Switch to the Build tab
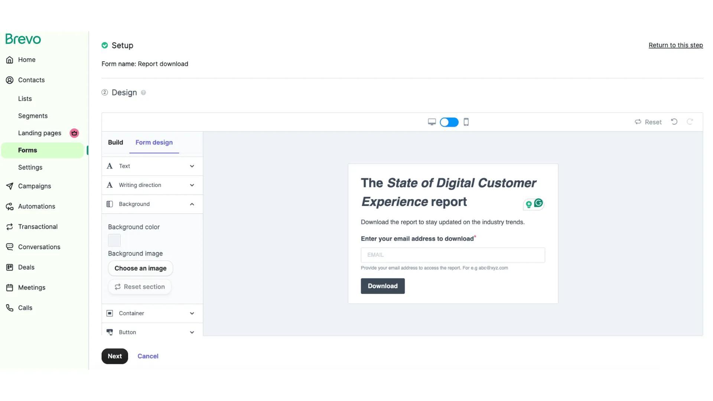The width and height of the screenshot is (713, 401). click(x=115, y=143)
